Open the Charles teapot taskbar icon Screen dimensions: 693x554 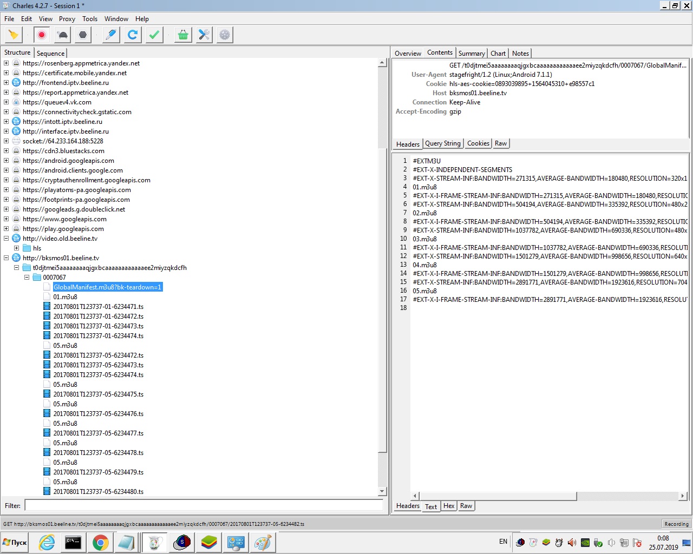(154, 543)
